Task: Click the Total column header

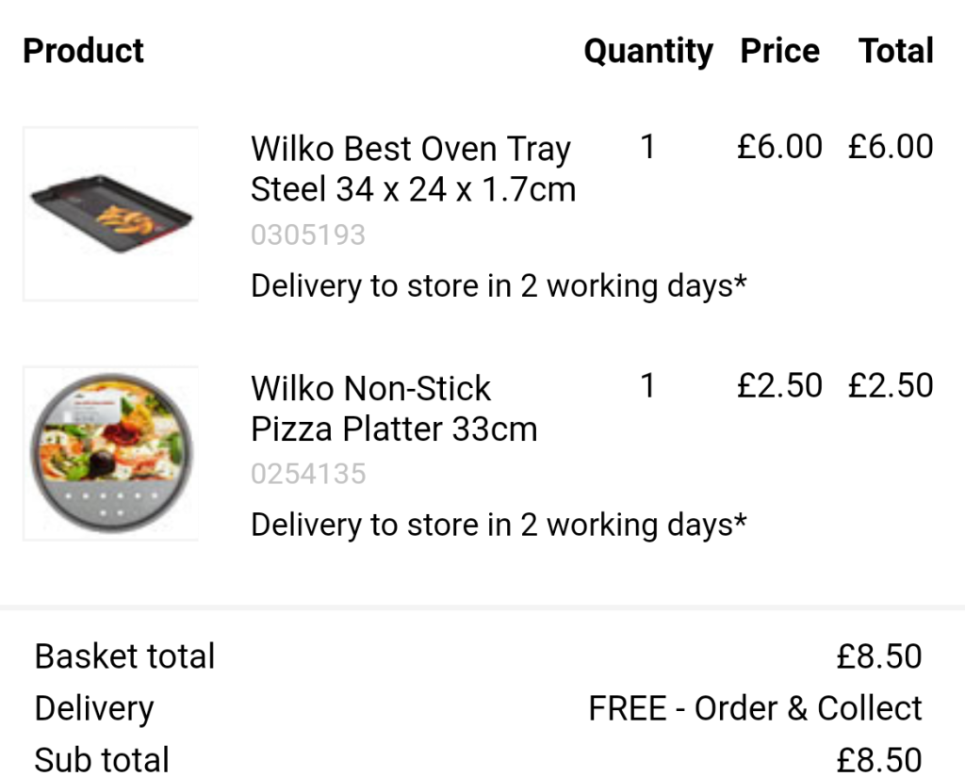Action: pos(896,51)
